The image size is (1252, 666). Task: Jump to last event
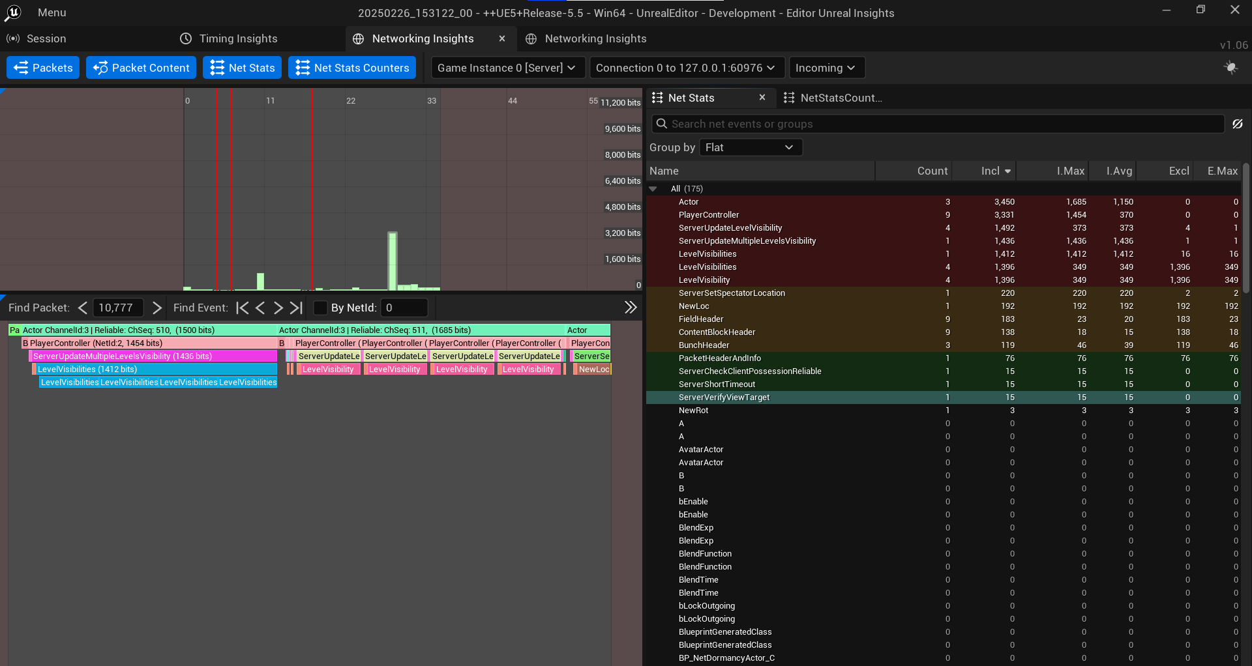pyautogui.click(x=297, y=308)
